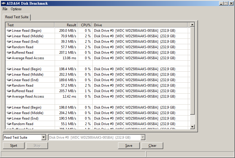Click the 'Average Read Access' label in the 12.42 ms row
The height and width of the screenshot is (158, 235).
[x=28, y=96]
